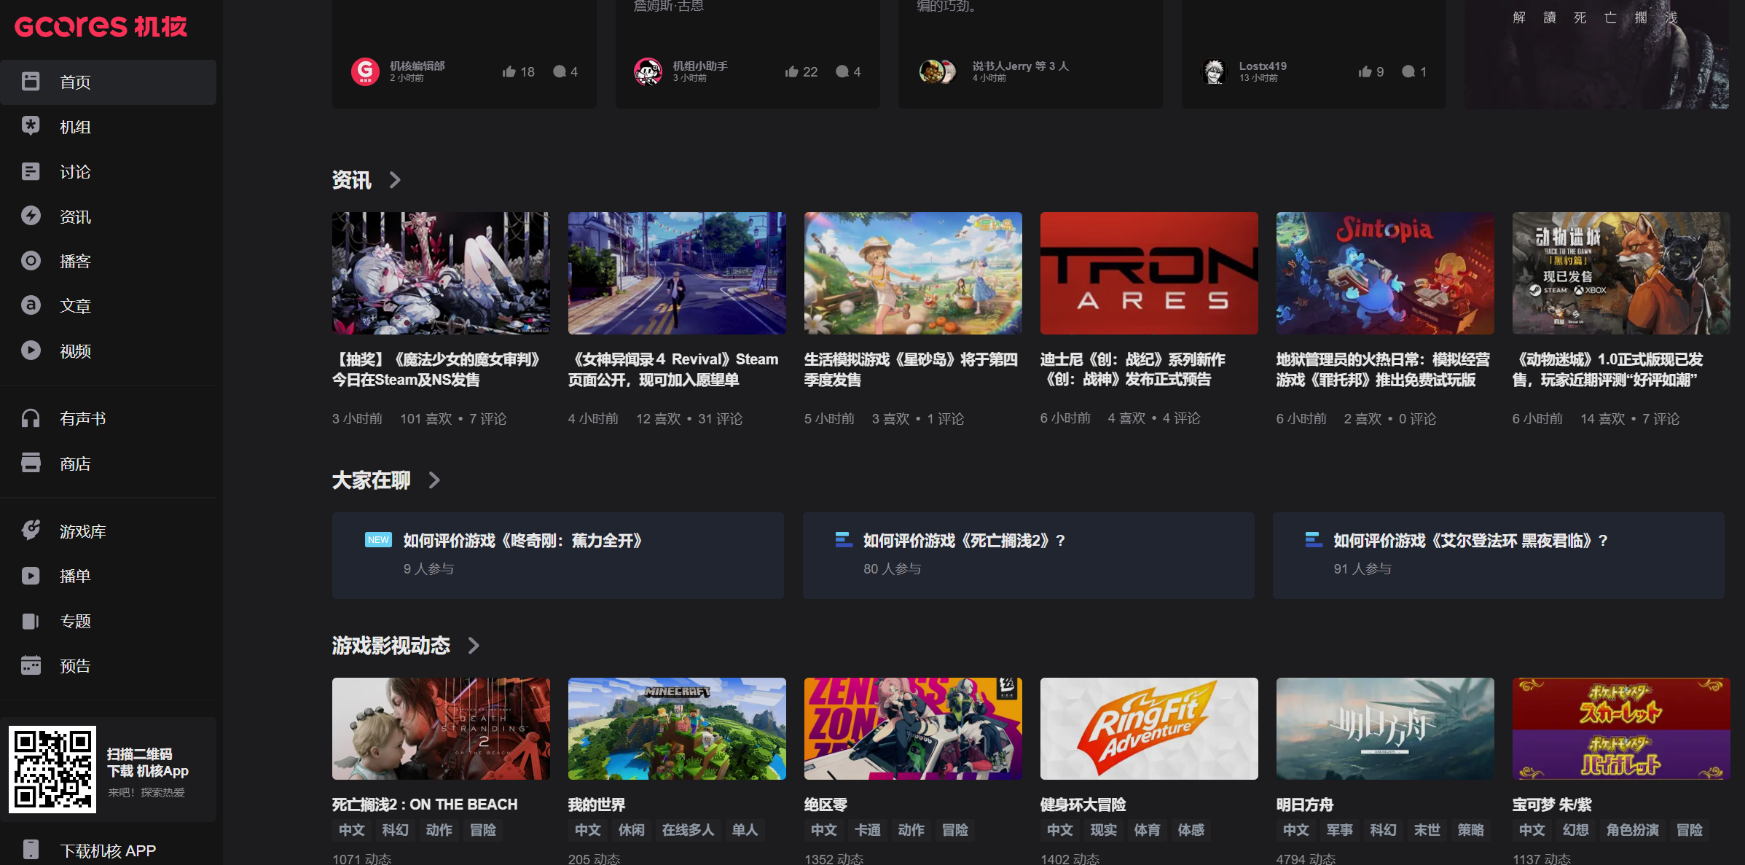Like the 机组小助手 post with 22 likes

coord(792,71)
